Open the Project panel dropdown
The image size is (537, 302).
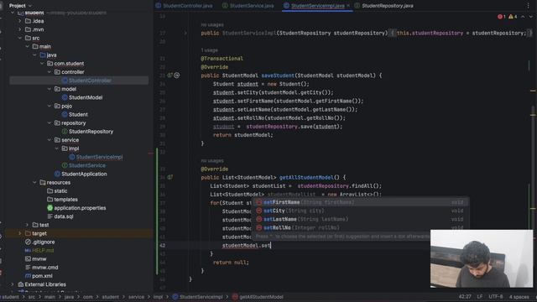click(20, 6)
